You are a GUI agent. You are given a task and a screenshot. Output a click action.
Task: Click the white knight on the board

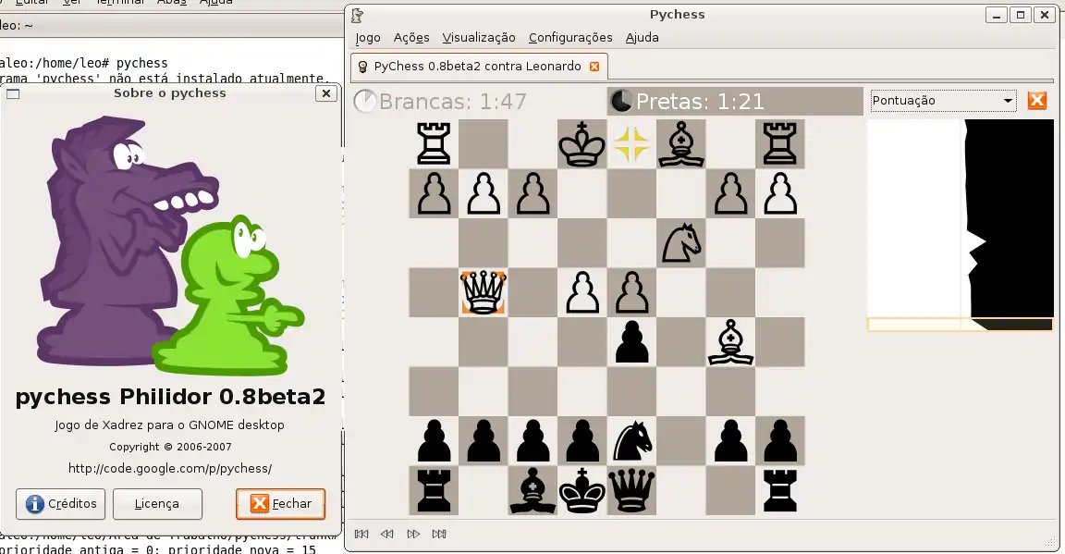point(680,242)
